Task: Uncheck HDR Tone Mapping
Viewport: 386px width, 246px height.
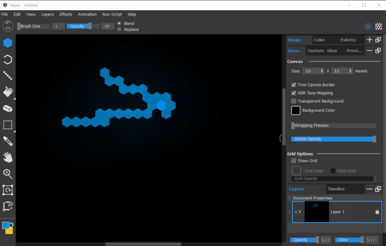Action: click(x=294, y=93)
